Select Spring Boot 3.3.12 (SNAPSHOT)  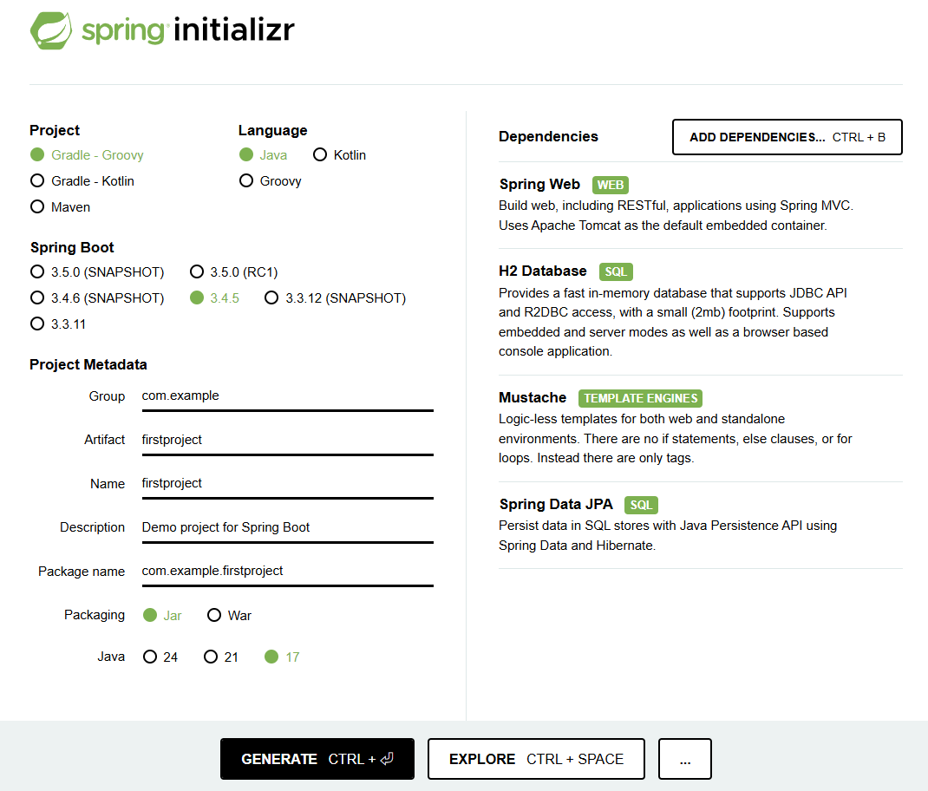[335, 298]
